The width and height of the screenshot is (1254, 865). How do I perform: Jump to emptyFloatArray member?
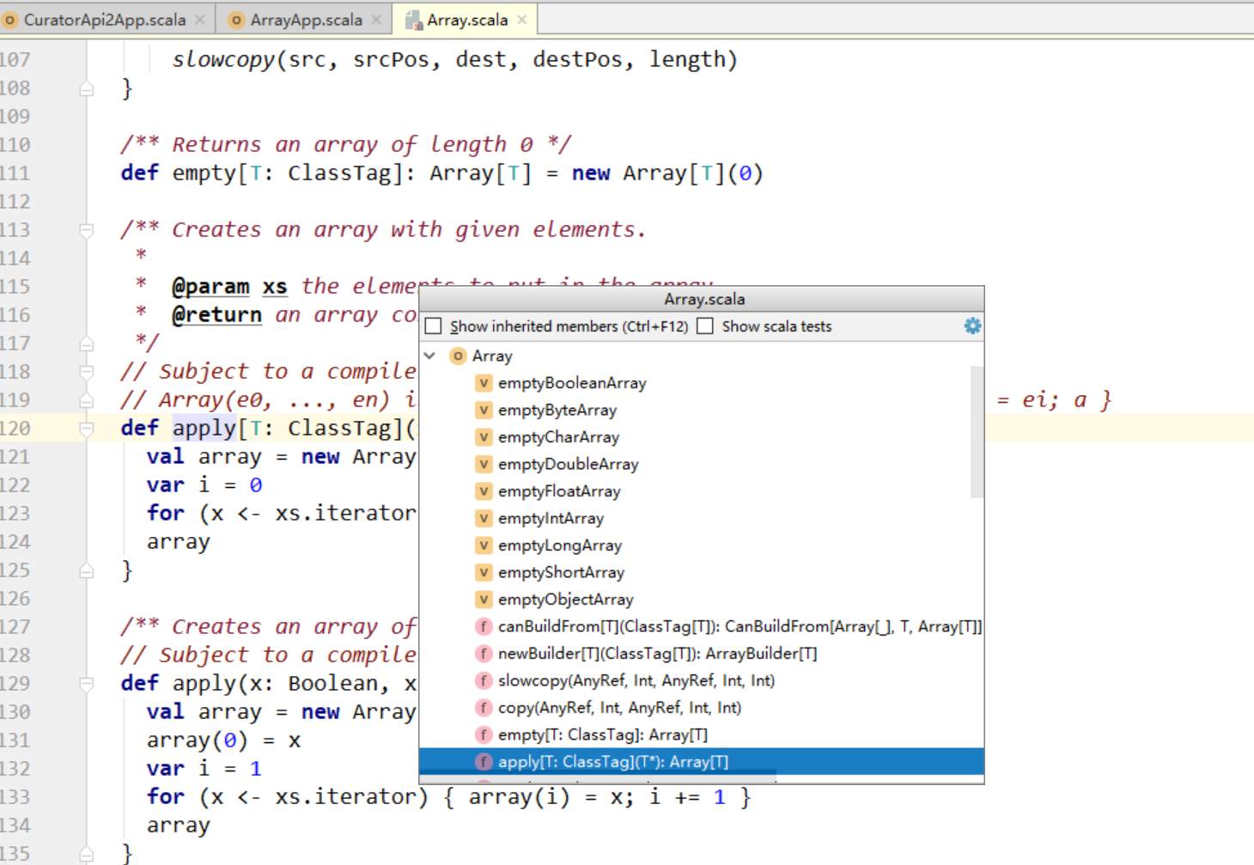tap(559, 491)
